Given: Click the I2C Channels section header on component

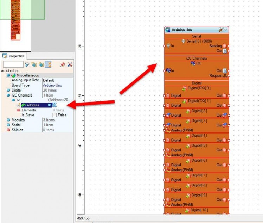Looking at the screenshot, I should 197,58.
